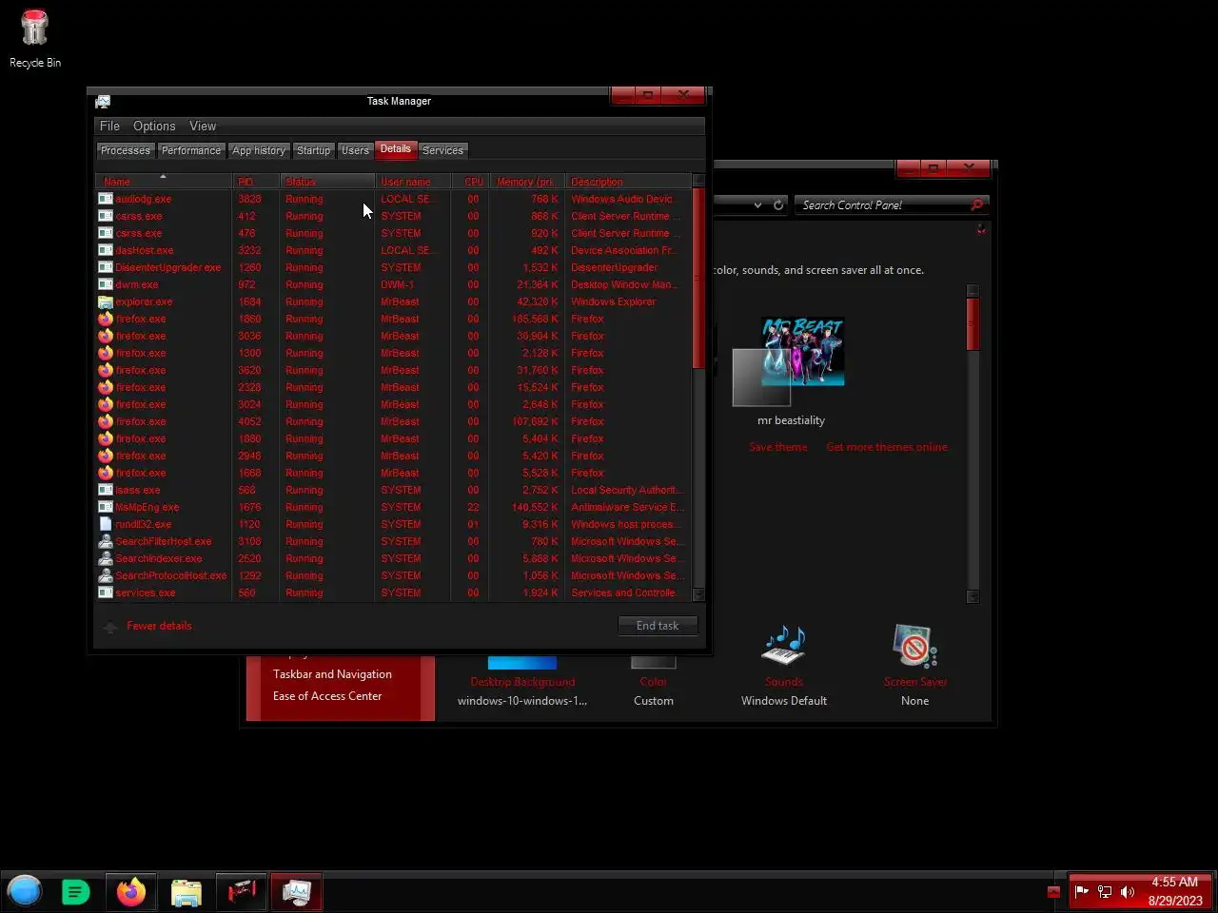Sort by the User name column header

412,181
